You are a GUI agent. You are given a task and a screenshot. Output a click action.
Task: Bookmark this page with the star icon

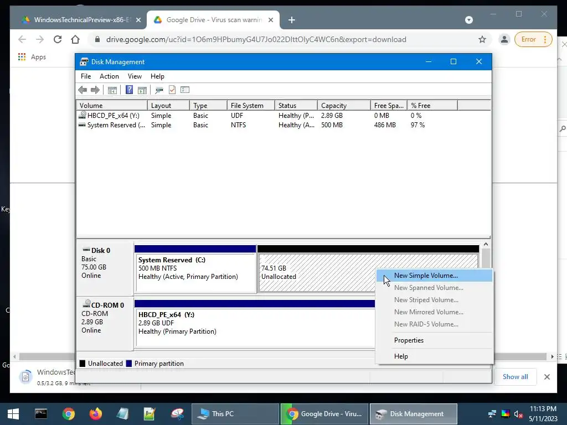click(x=482, y=39)
